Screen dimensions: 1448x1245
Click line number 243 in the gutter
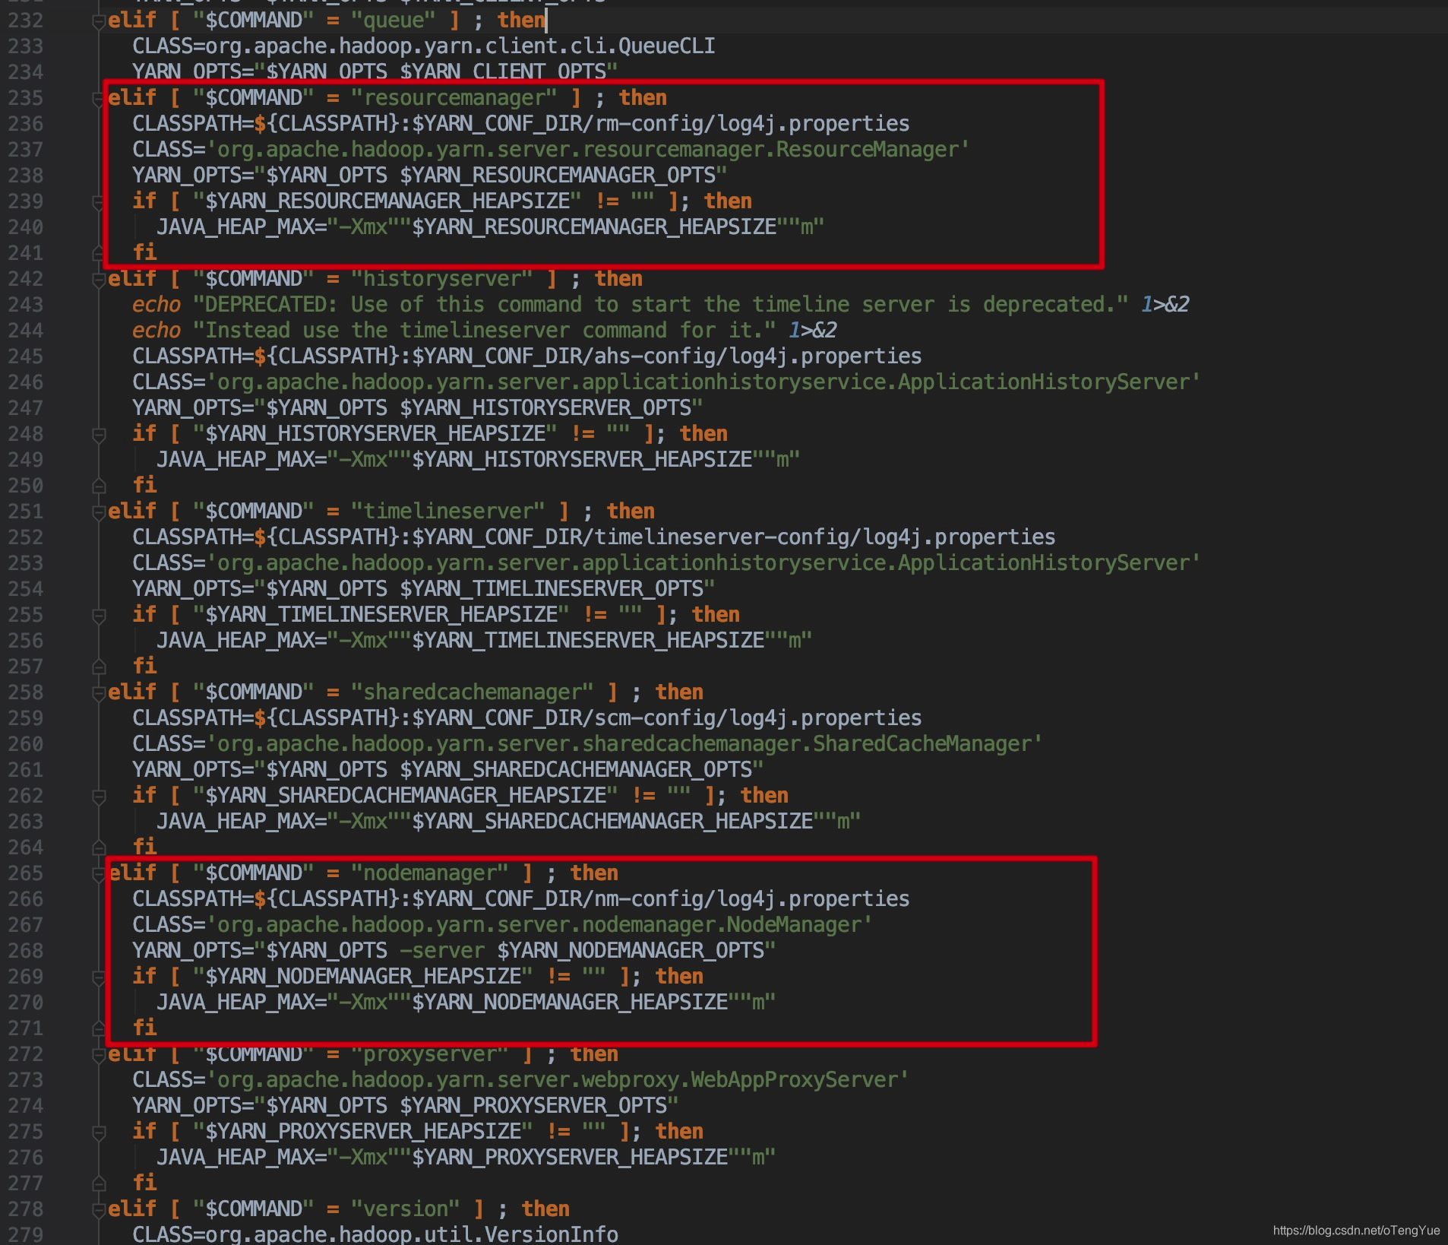tap(26, 305)
